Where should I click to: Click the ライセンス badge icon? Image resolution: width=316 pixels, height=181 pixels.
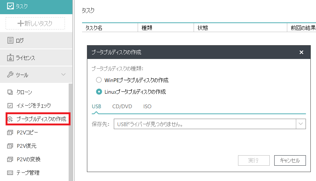[x=10, y=57]
